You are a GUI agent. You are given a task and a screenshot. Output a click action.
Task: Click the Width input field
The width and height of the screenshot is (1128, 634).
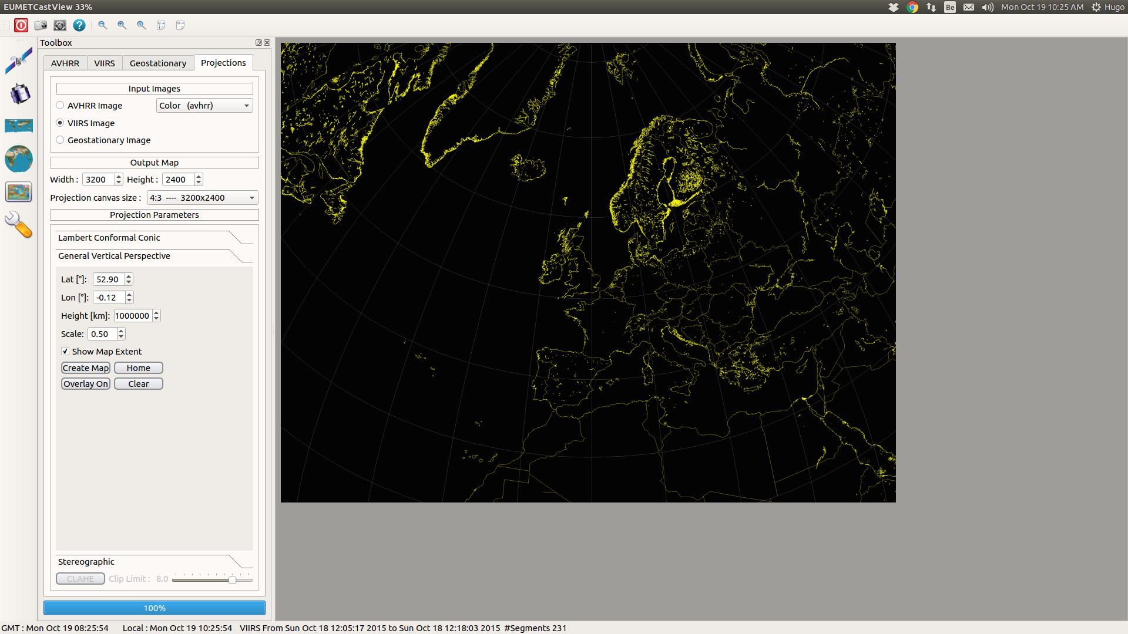pos(98,180)
